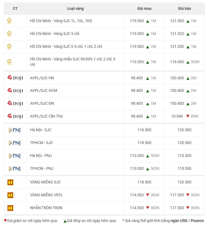Viewport: 207px width, 228px height.
Task: Click the CT column header
Action: 15,8
